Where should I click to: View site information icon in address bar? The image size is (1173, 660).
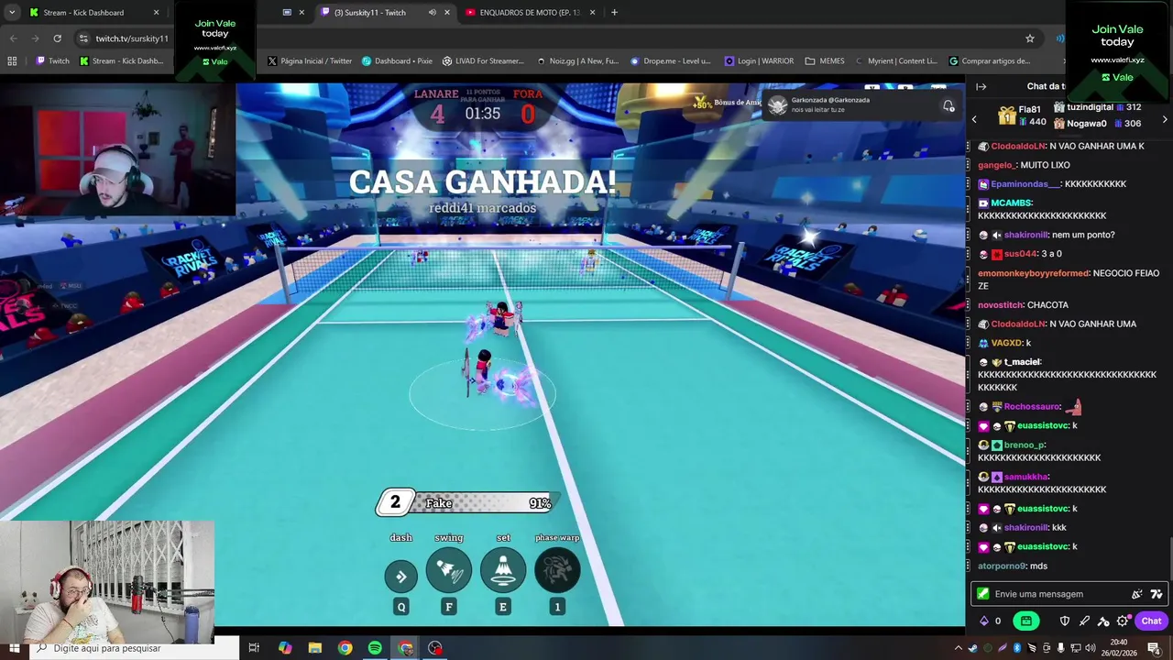[83, 38]
